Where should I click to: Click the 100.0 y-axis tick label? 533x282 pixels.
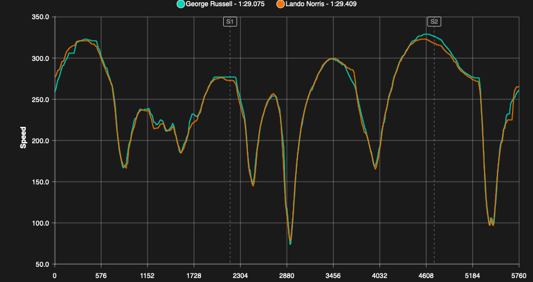click(40, 223)
